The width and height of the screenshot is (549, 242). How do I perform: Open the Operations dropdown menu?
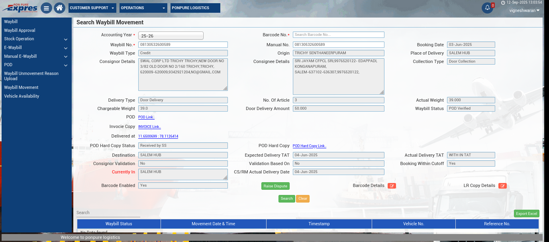(x=143, y=8)
